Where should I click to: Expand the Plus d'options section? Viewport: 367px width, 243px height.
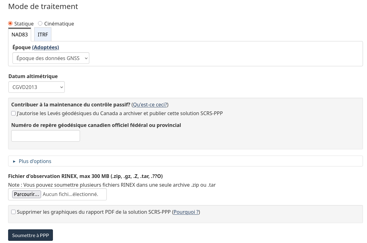[186, 161]
